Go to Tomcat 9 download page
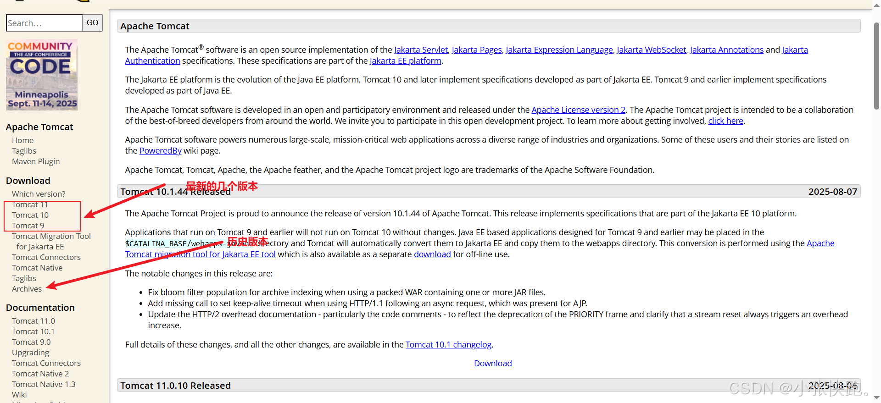 tap(28, 226)
